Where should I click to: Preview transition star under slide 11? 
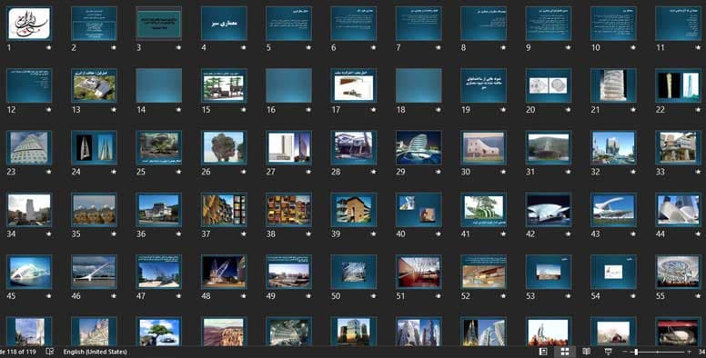(698, 47)
